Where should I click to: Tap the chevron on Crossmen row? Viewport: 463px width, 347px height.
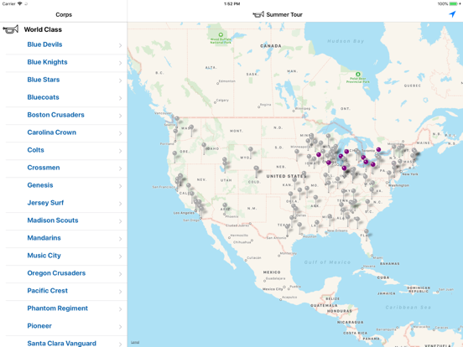(120, 168)
